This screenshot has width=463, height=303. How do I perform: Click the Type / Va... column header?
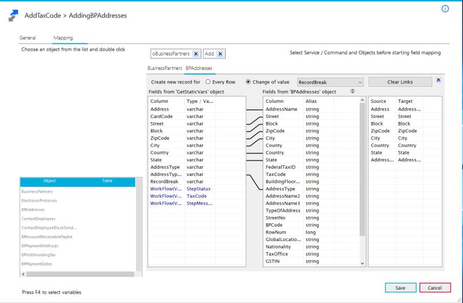[x=200, y=101]
